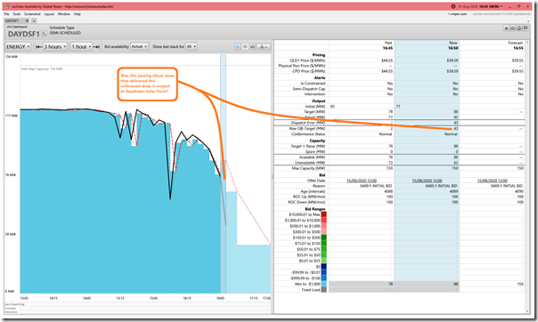Screen dimensions: 538x322
Task: Open the Past column Offer Date link
Action: (362, 181)
